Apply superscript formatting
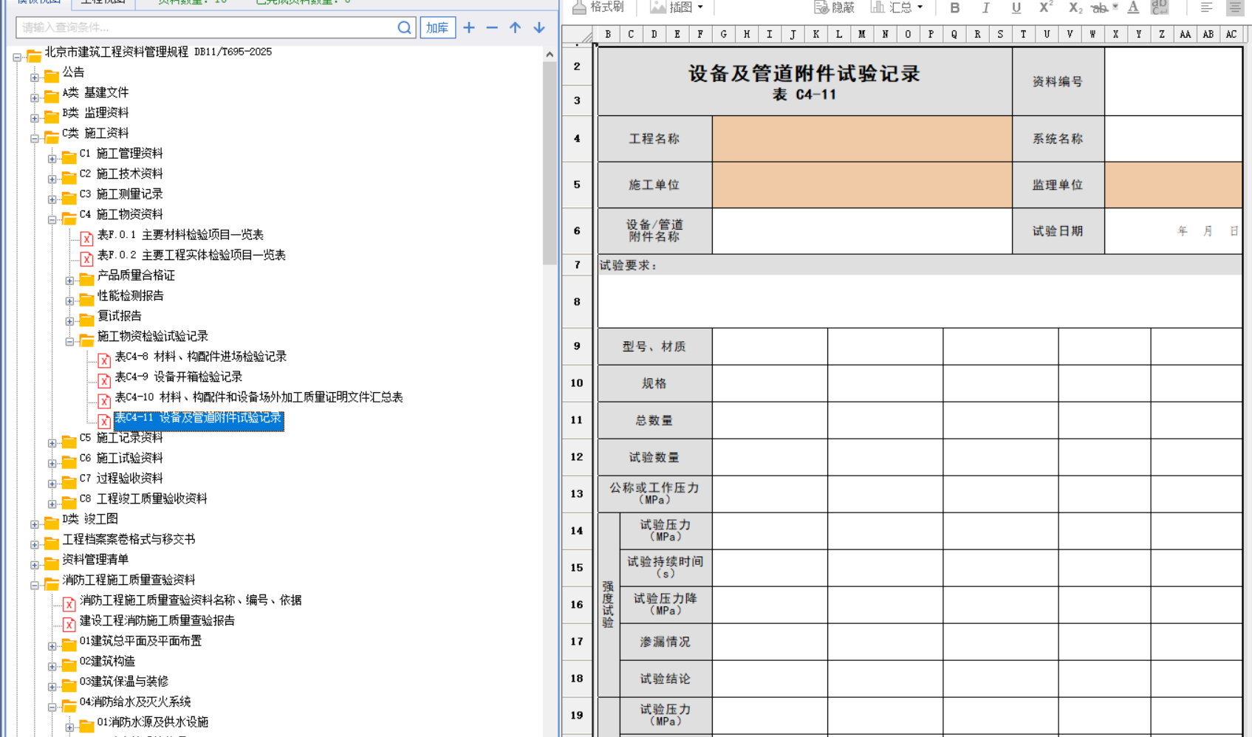Viewport: 1252px width, 737px height. pos(1046,7)
